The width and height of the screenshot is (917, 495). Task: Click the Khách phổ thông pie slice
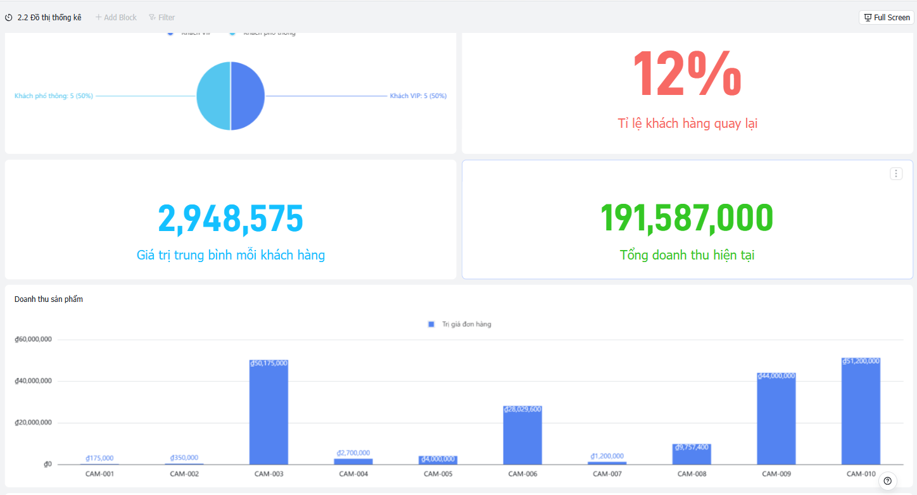(213, 96)
